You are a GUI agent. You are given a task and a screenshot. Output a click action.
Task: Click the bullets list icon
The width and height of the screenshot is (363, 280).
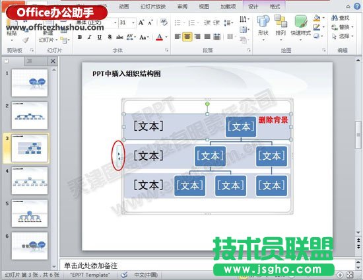[x=178, y=22]
